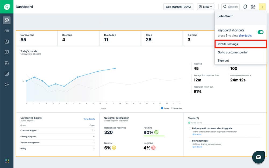The width and height of the screenshot is (269, 168).
Task: Open the Tickets icon in the sidebar
Action: coord(7,31)
